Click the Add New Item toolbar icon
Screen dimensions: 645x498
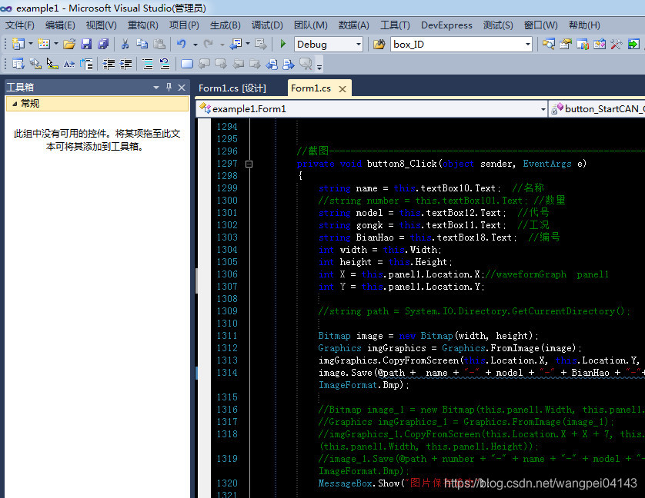(x=44, y=44)
